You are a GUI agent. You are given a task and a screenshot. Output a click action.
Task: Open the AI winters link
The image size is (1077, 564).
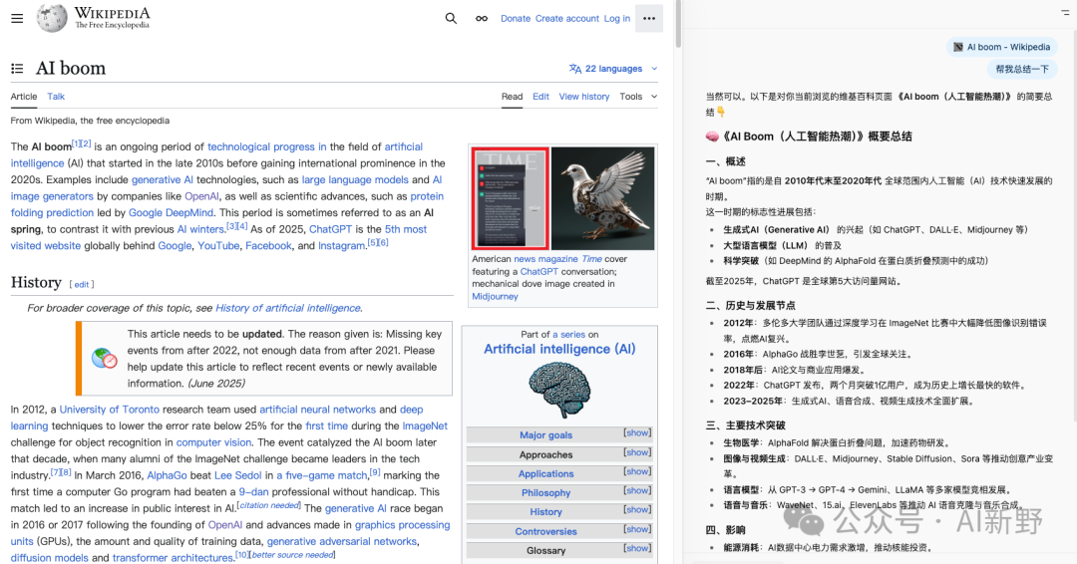click(200, 229)
